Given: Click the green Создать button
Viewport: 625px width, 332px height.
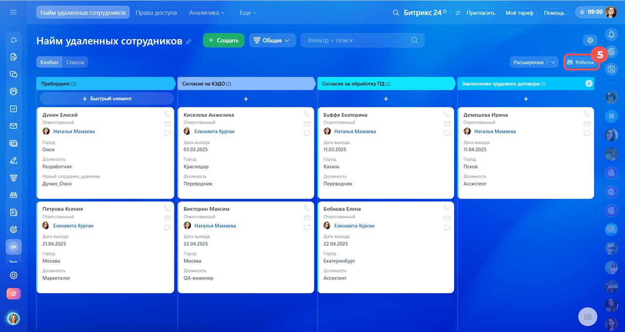Looking at the screenshot, I should (224, 40).
